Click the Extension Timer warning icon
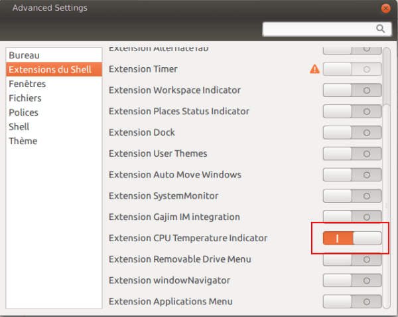 tap(314, 68)
